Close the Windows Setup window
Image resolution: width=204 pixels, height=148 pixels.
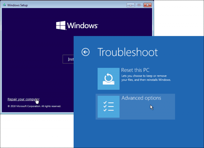148,5
